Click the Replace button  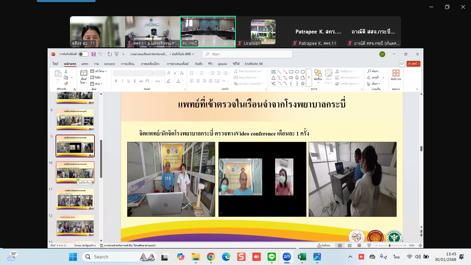[374, 77]
